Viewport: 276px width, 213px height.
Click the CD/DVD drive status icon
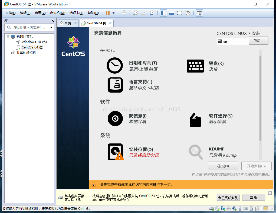tap(217, 209)
